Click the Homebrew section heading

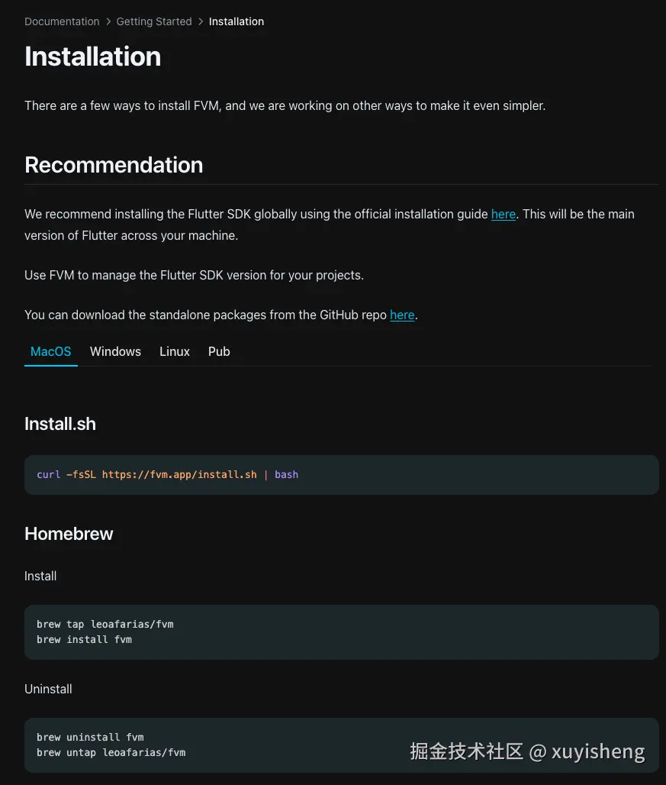point(69,534)
